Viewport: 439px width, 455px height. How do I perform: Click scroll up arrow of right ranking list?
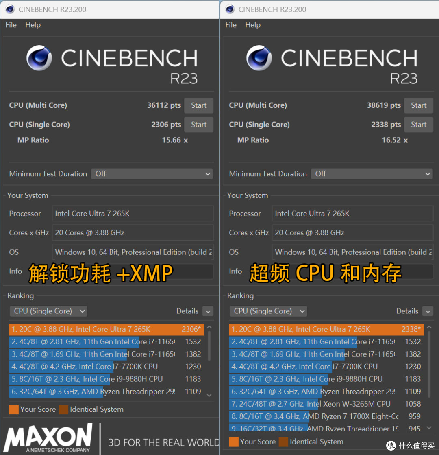(429, 327)
